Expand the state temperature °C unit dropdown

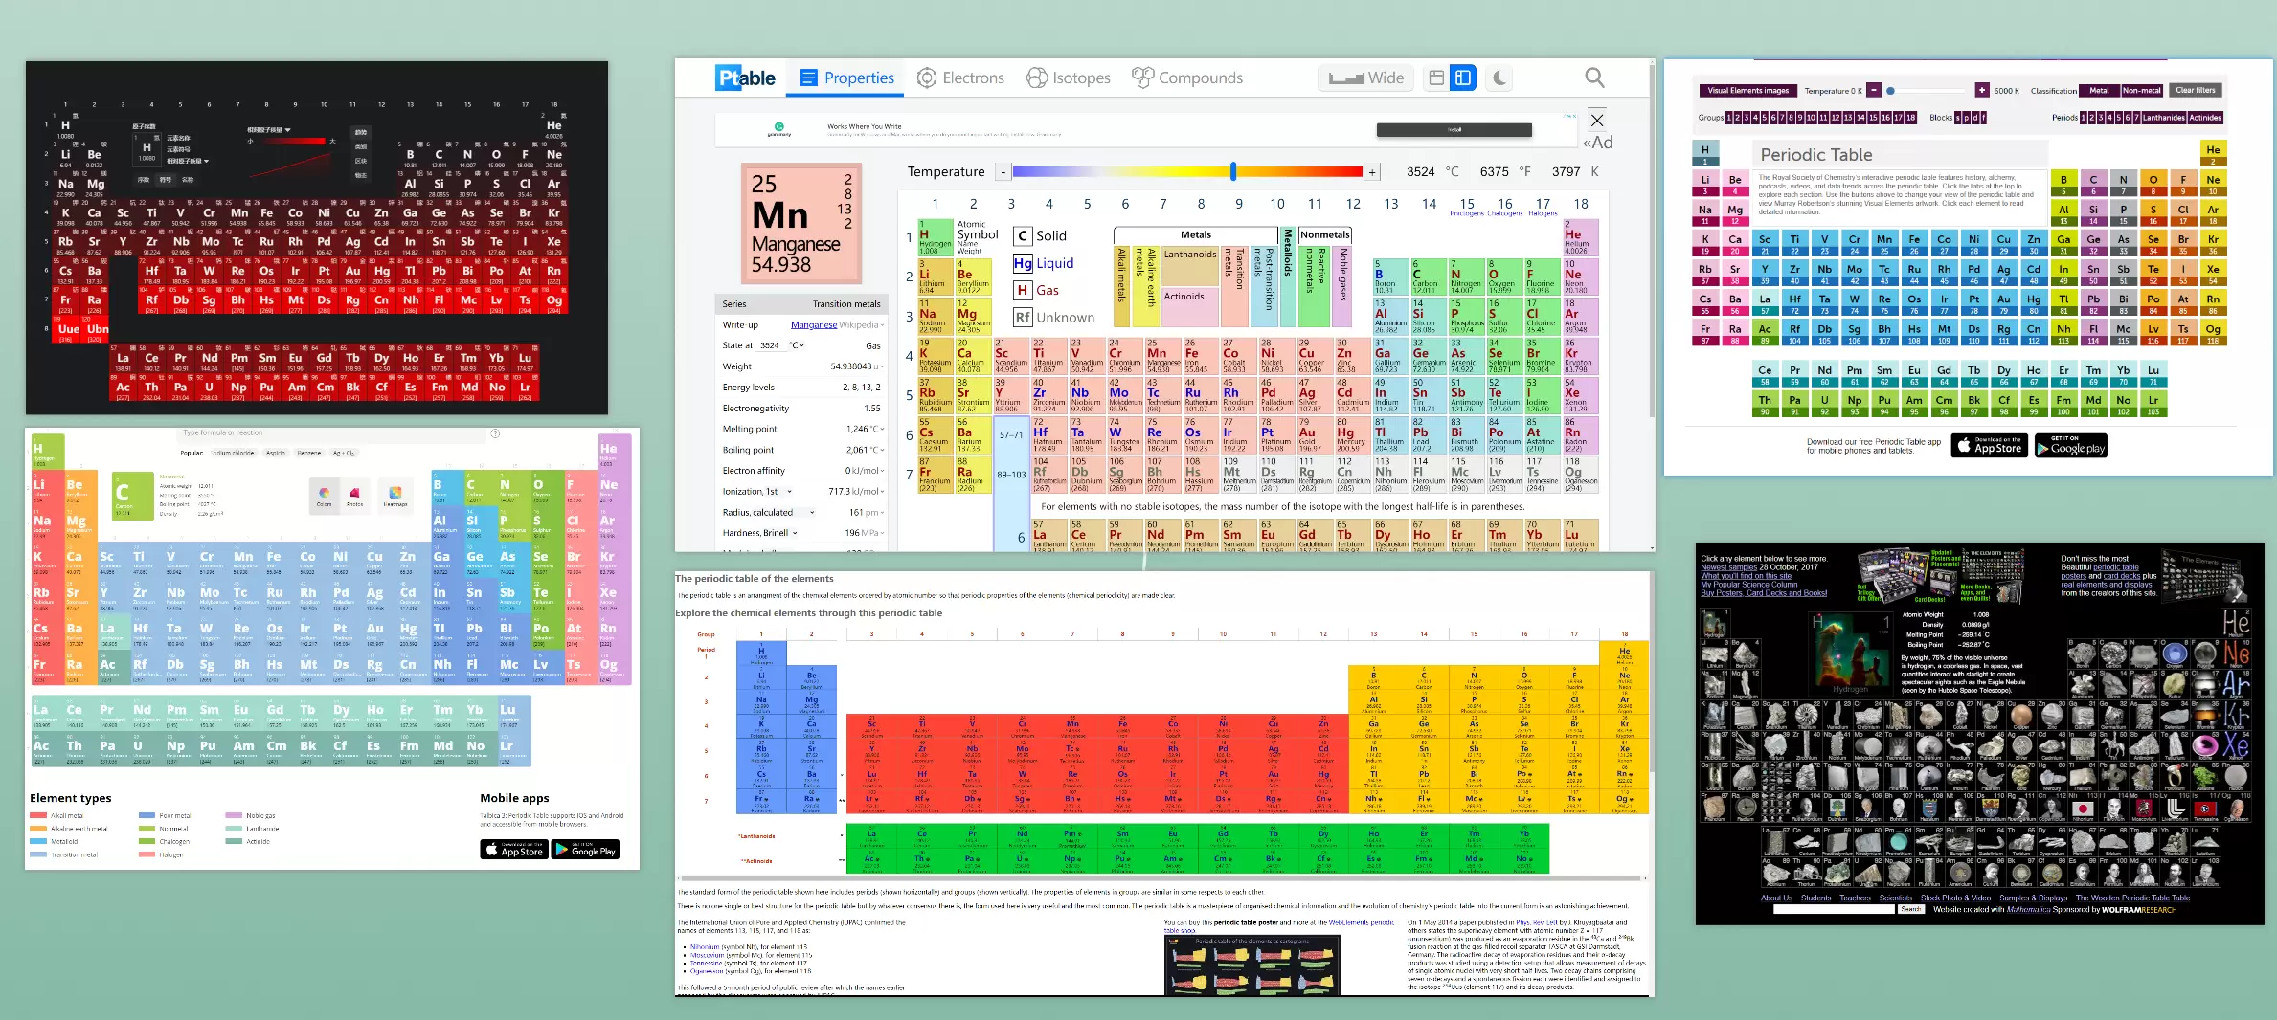797,345
